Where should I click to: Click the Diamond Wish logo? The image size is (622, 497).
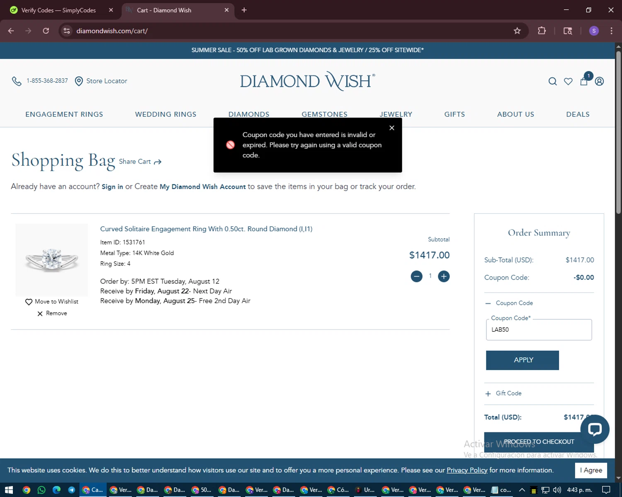coord(308,81)
